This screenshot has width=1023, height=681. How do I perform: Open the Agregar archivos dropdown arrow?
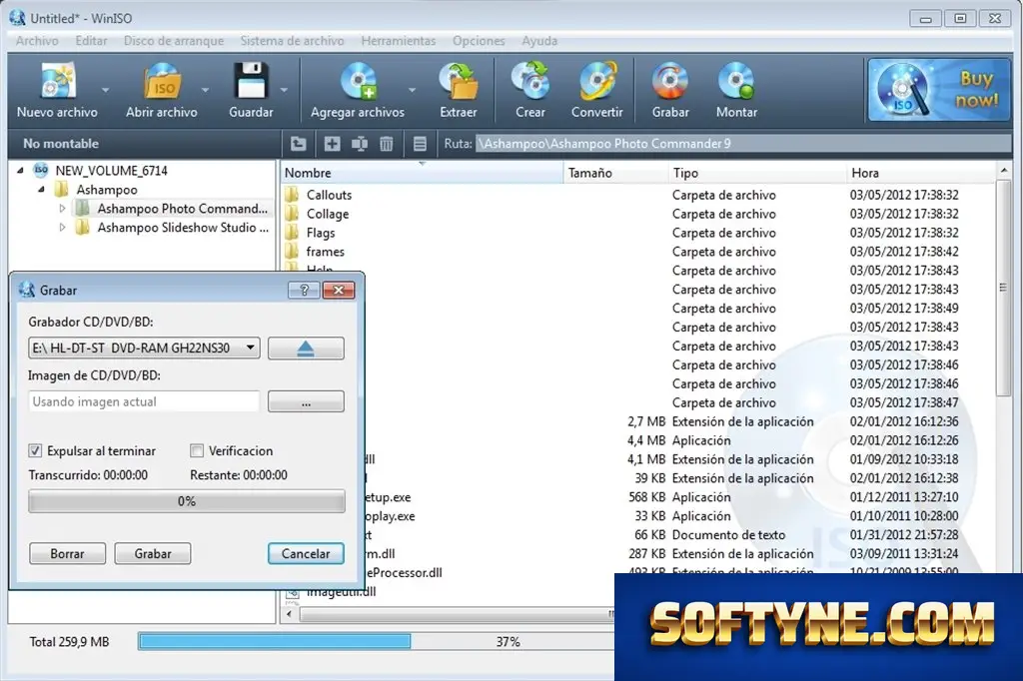click(412, 90)
